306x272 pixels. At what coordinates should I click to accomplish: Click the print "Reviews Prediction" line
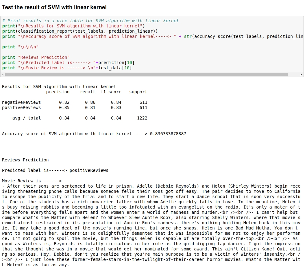36,57
